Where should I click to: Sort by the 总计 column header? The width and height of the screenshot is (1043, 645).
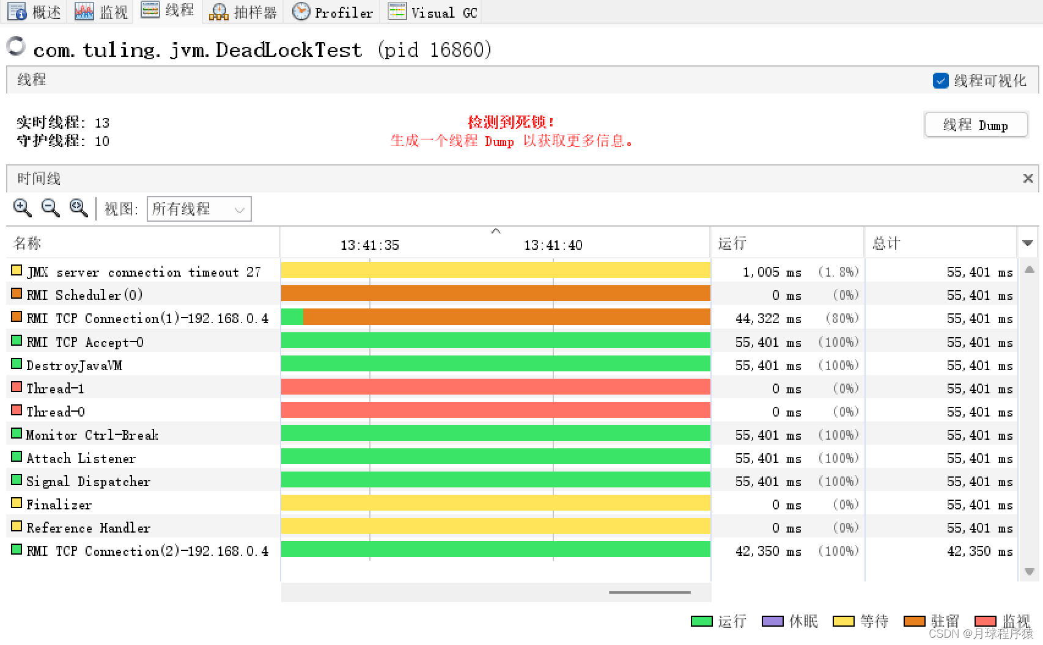coord(941,243)
